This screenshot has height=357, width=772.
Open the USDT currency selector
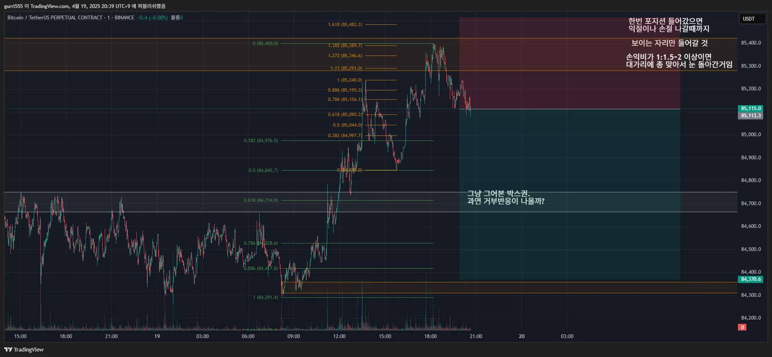click(x=752, y=19)
